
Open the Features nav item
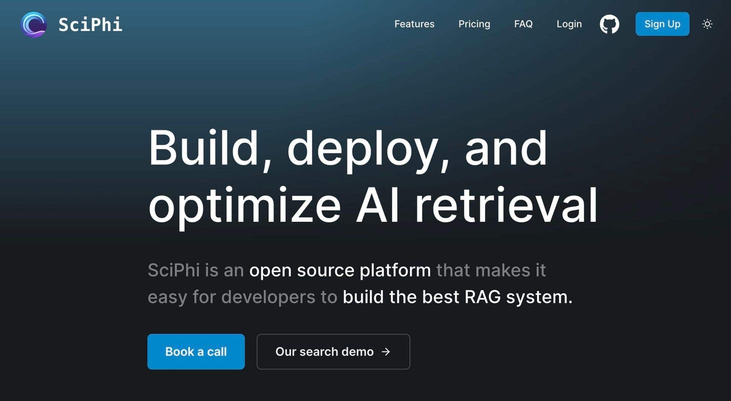[x=414, y=24]
